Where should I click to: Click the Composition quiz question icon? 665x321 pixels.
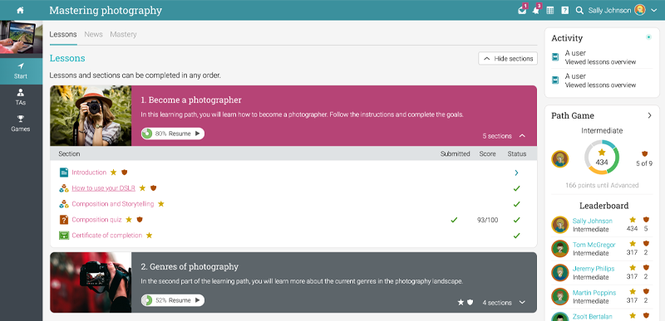click(x=64, y=220)
